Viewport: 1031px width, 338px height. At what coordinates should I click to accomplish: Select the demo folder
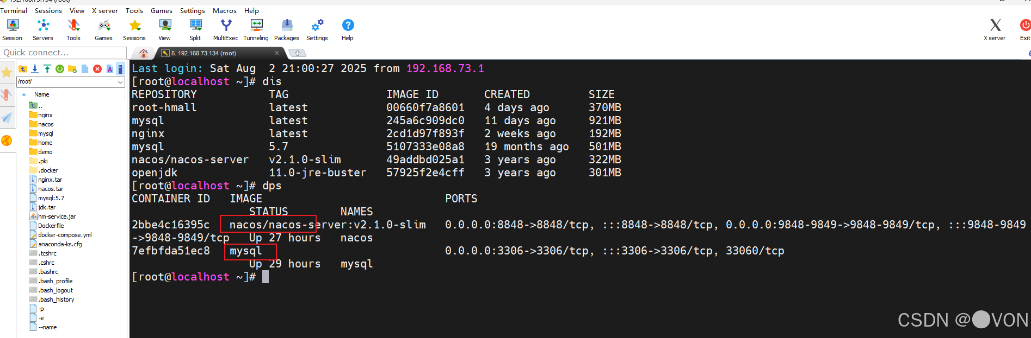[41, 152]
